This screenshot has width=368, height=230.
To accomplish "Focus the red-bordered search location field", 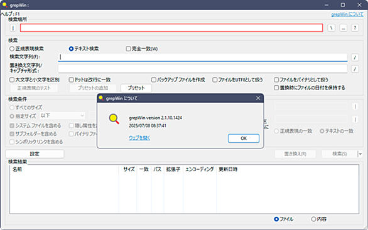I will 171,28.
